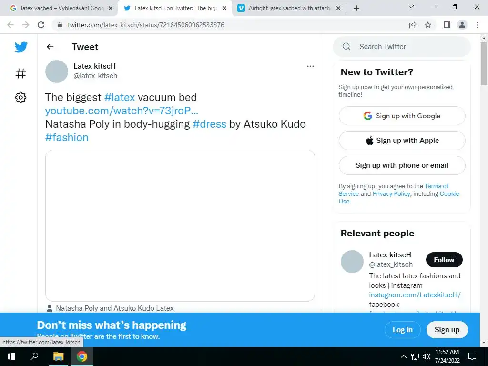Click the Chrome taskbar icon
Viewport: 488px width, 366px height.
(x=82, y=356)
